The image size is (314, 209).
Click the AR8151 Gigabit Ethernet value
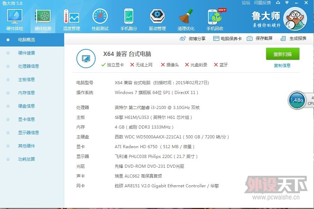[x=167, y=186]
